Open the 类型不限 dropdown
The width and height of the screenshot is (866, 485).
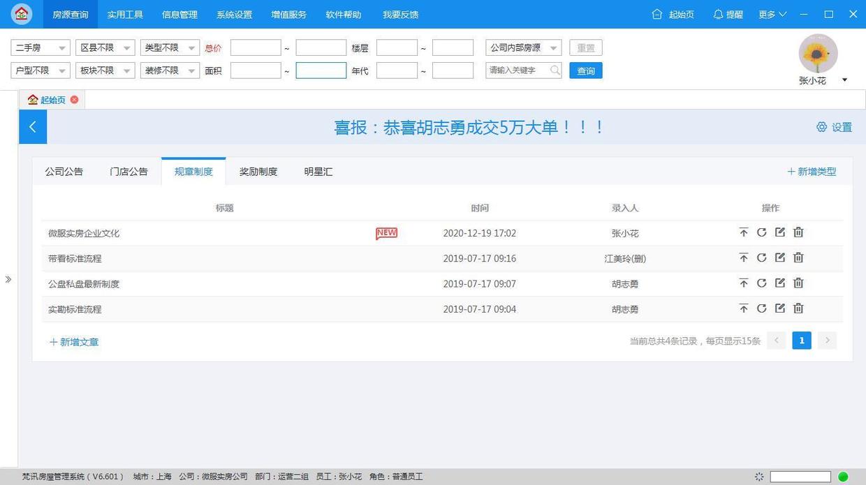tap(169, 47)
